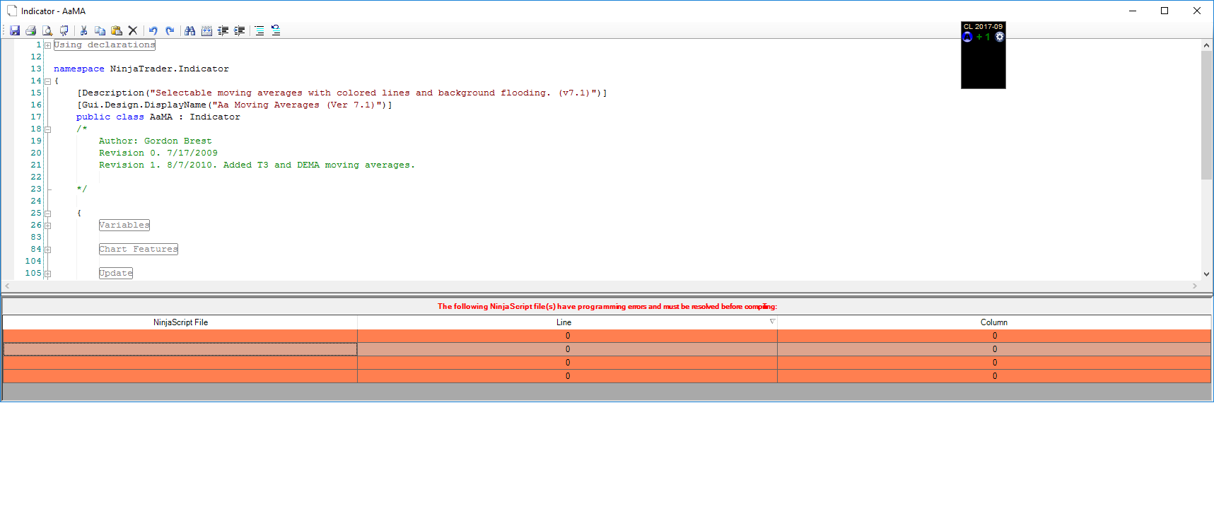The width and height of the screenshot is (1214, 509).
Task: Click the last toolbar icon with curved arrow
Action: point(276,30)
